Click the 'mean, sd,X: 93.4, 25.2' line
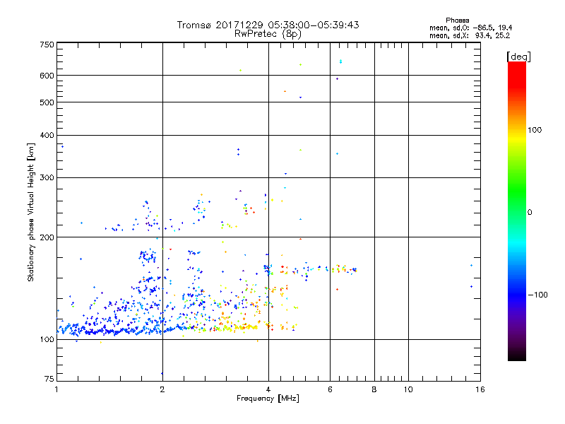Viewport: 565px width, 424px height. [470, 36]
